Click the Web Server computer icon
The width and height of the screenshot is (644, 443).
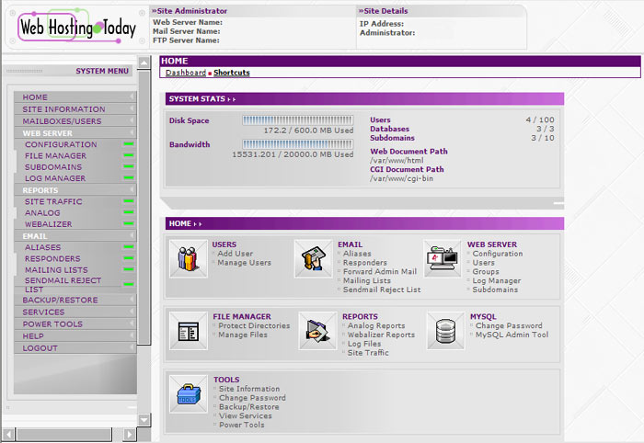pyautogui.click(x=442, y=259)
